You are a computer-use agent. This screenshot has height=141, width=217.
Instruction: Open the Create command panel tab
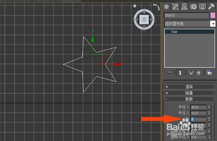pyautogui.click(x=166, y=7)
